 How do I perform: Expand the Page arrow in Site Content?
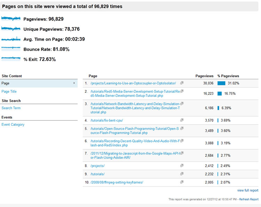click(74, 83)
